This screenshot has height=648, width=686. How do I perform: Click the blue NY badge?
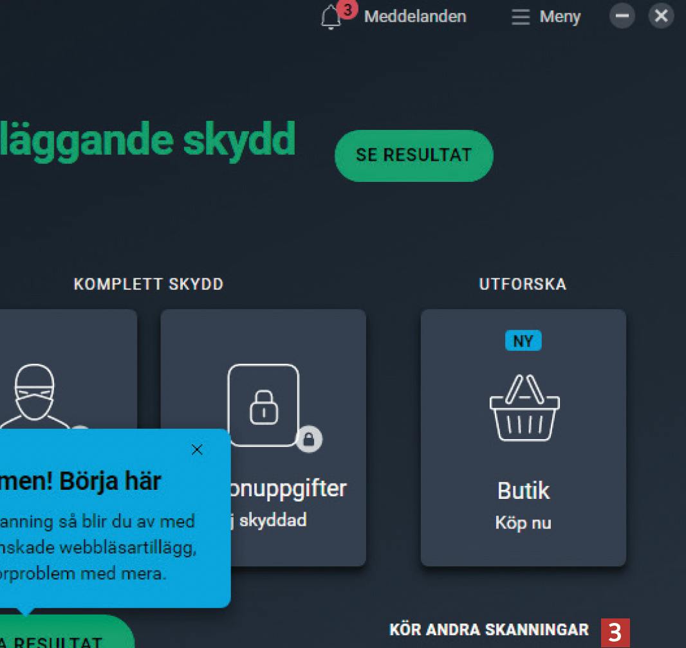[x=523, y=340]
